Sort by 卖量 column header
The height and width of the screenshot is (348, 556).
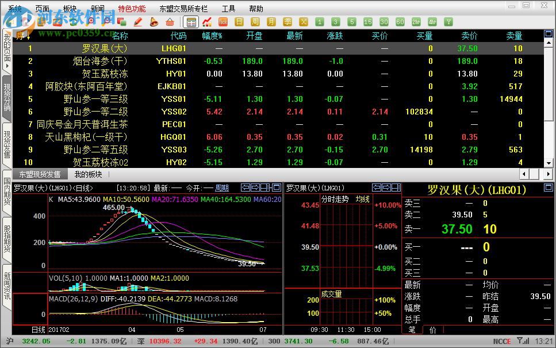coord(514,36)
